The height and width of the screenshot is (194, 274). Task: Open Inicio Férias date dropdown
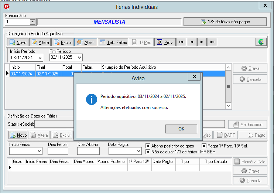click(x=40, y=151)
